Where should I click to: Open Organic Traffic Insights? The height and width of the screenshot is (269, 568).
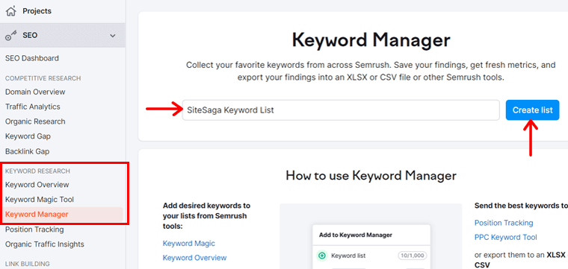[45, 244]
